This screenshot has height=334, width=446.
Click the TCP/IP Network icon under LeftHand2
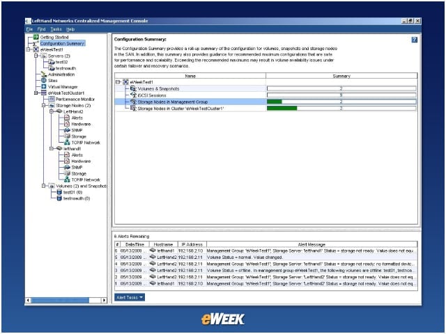pos(67,142)
